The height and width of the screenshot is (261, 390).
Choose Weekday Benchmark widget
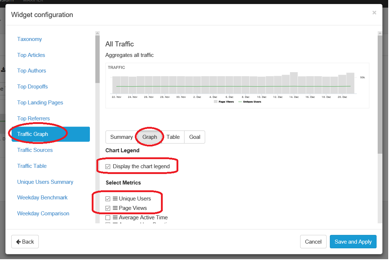[x=42, y=198]
